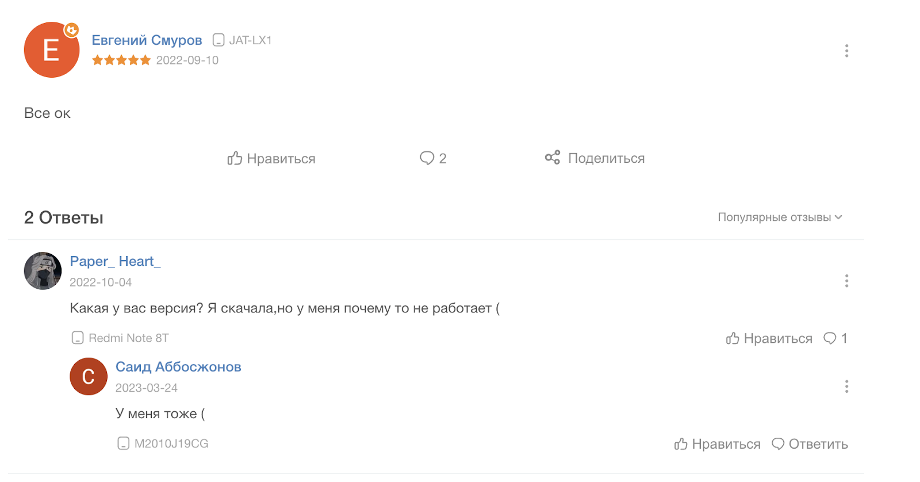920x482 pixels.
Task: Open the three-dot menu on Саид Аббосжонов's reply
Action: (x=846, y=387)
